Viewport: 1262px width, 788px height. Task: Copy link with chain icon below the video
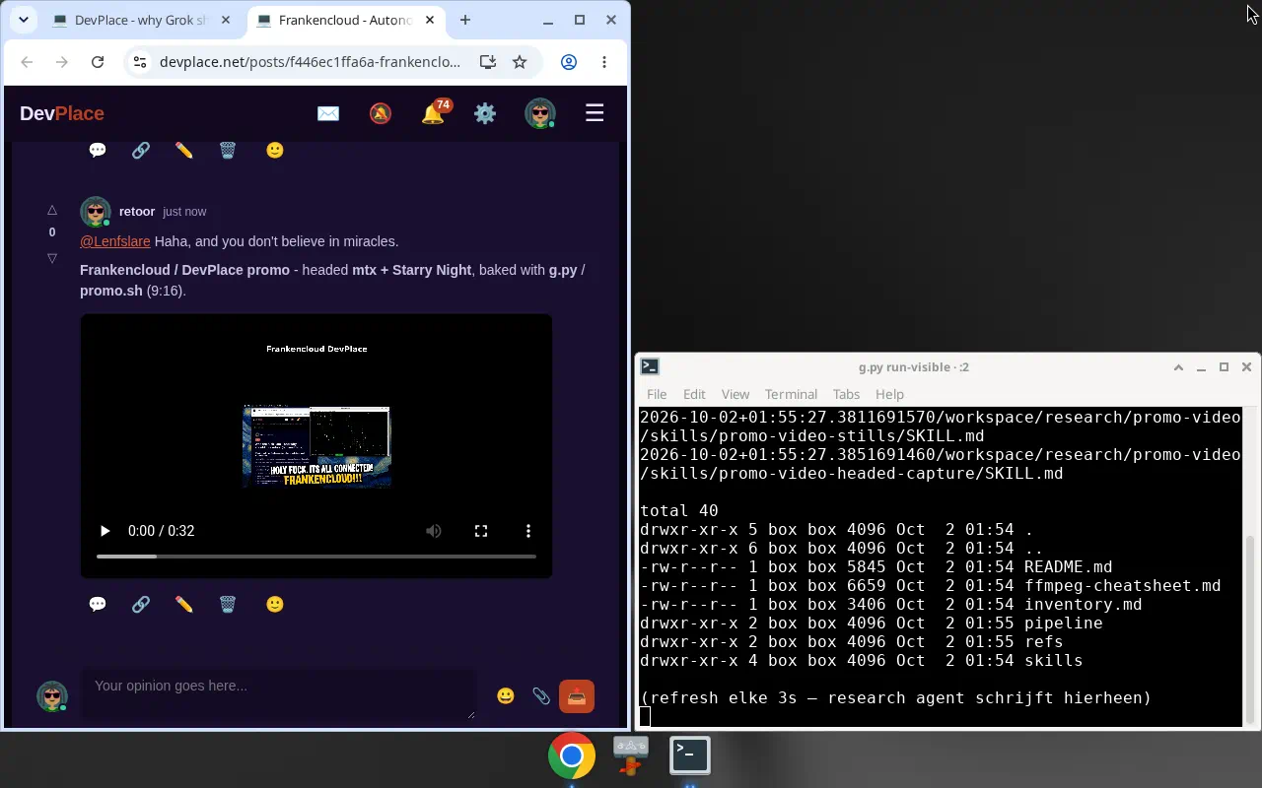[x=141, y=604]
